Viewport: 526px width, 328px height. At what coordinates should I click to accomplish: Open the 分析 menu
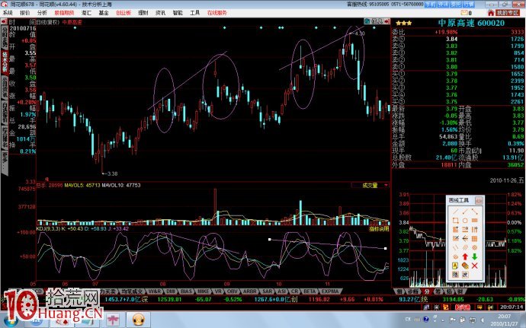(41, 13)
